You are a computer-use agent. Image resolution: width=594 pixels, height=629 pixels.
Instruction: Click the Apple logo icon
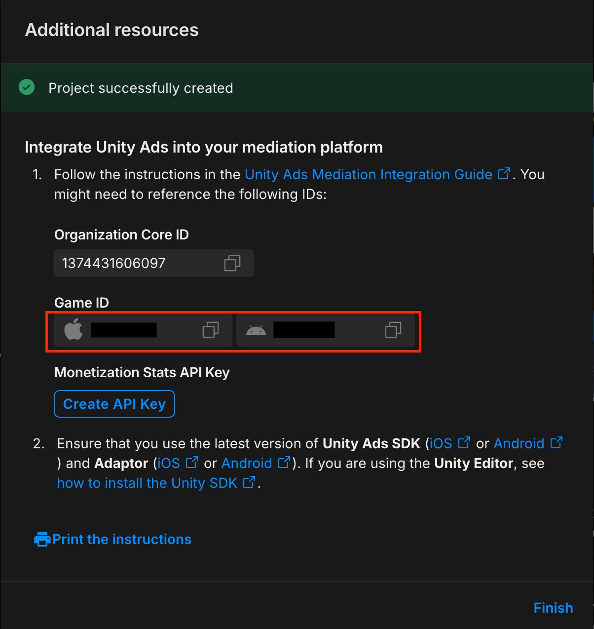coord(74,329)
